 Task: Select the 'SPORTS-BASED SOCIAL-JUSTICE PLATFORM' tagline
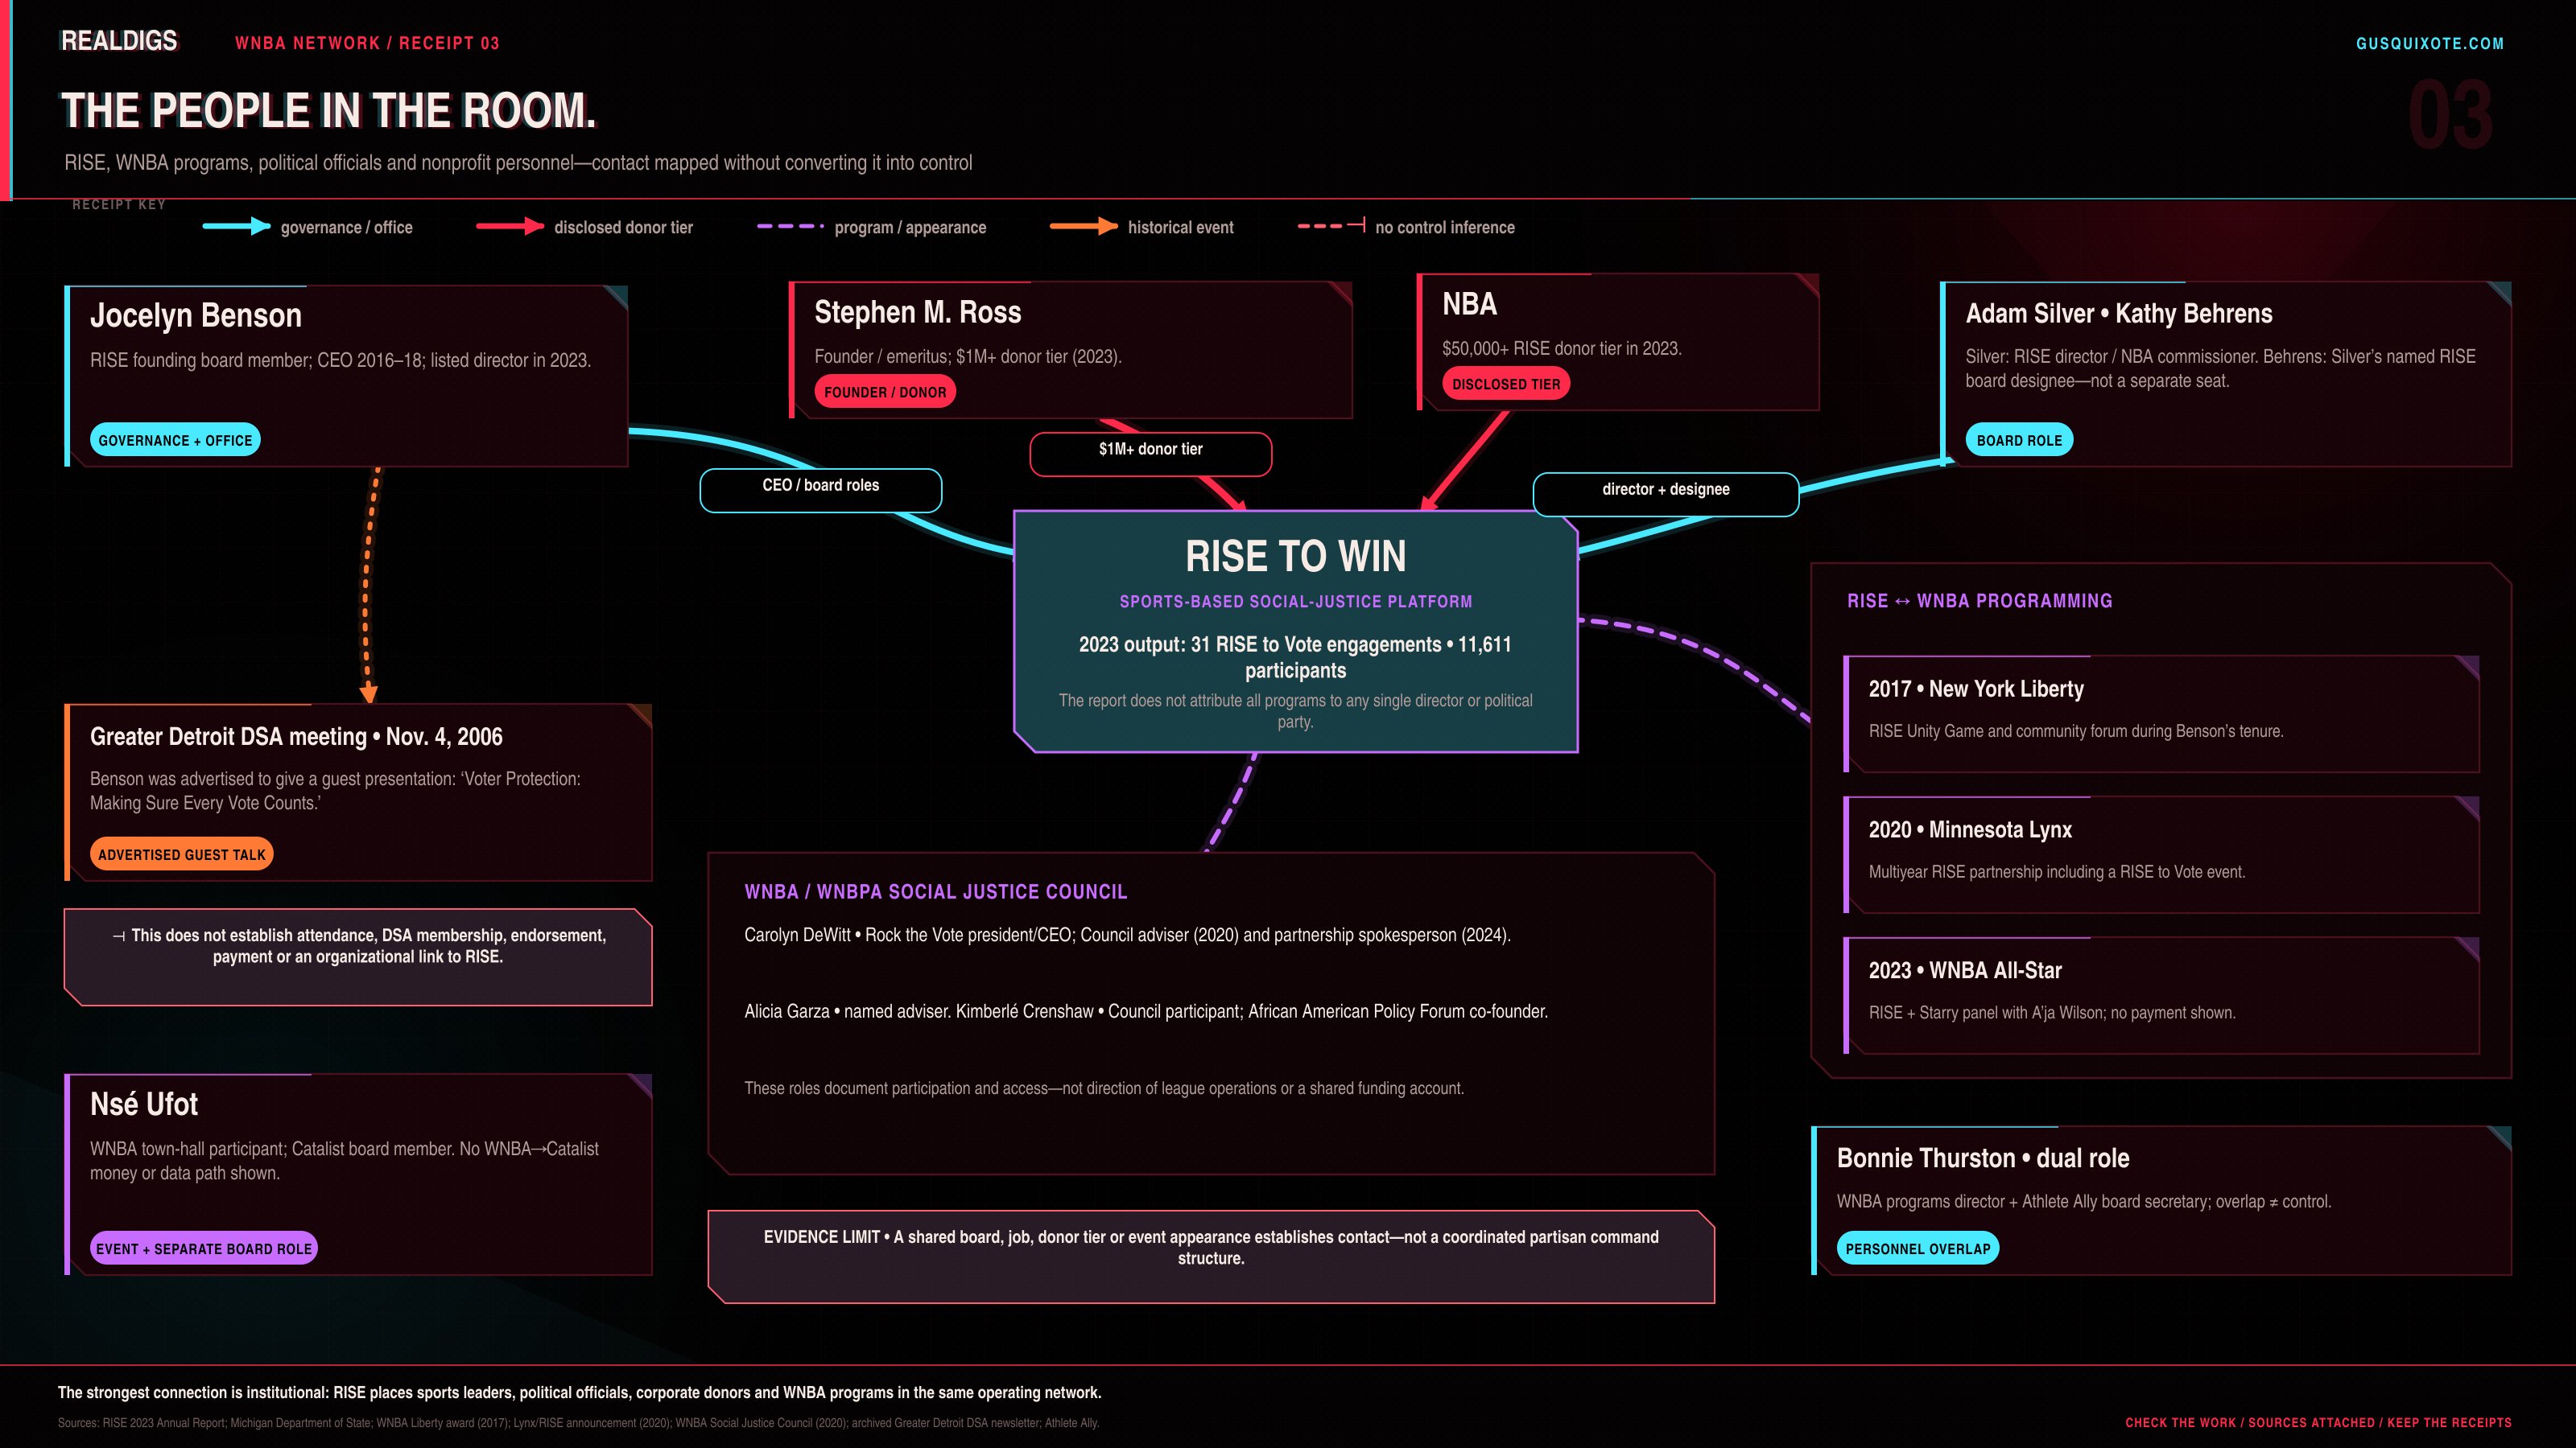(1295, 602)
